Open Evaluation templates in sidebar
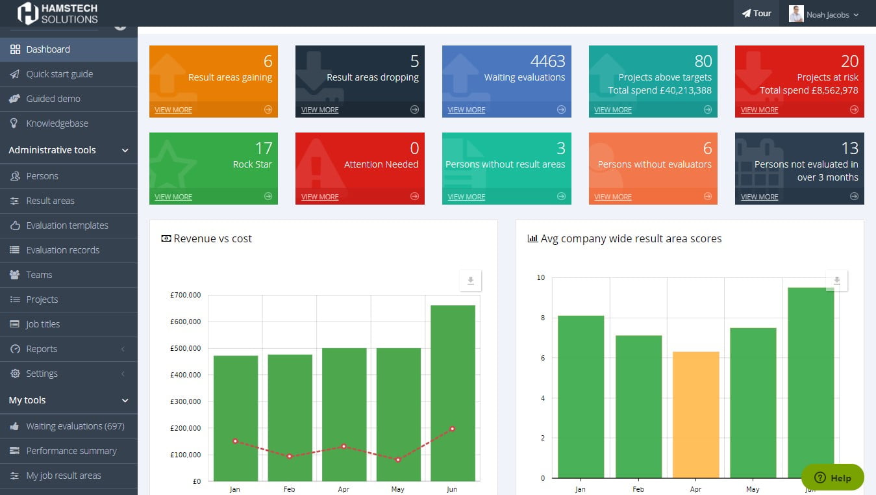 [67, 225]
